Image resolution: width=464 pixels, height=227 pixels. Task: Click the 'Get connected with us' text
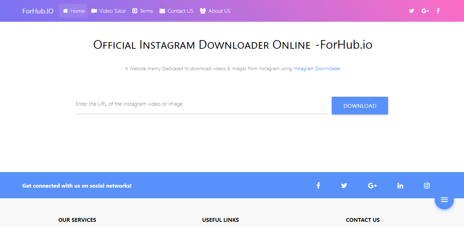pyautogui.click(x=77, y=186)
